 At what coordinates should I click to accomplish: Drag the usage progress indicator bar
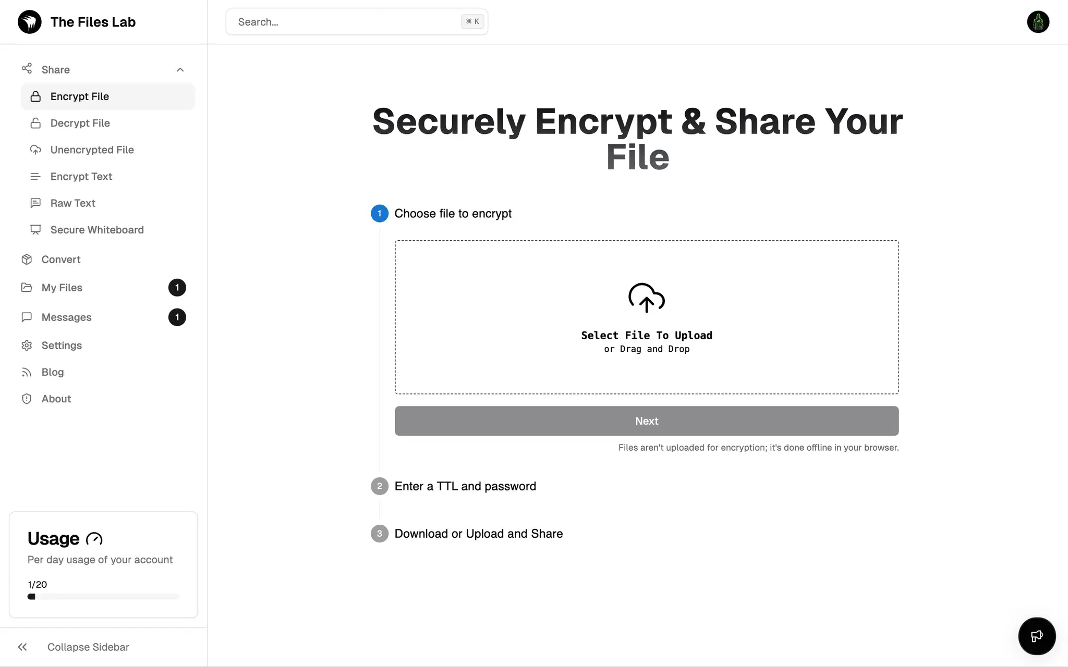(x=31, y=597)
